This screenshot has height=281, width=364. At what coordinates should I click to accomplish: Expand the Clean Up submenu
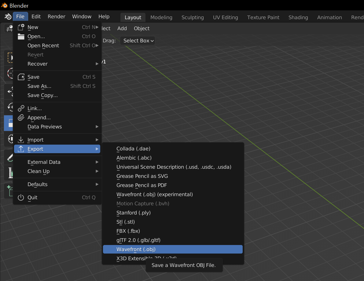tap(57, 171)
